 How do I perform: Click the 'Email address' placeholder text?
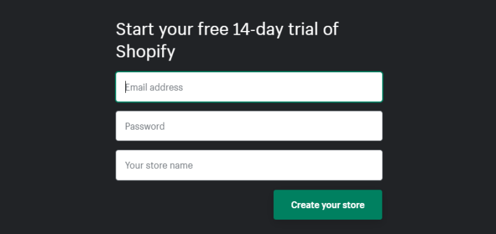pyautogui.click(x=154, y=87)
